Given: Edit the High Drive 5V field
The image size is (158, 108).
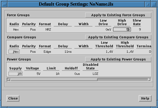Looking at the screenshot, I should point(122,30).
